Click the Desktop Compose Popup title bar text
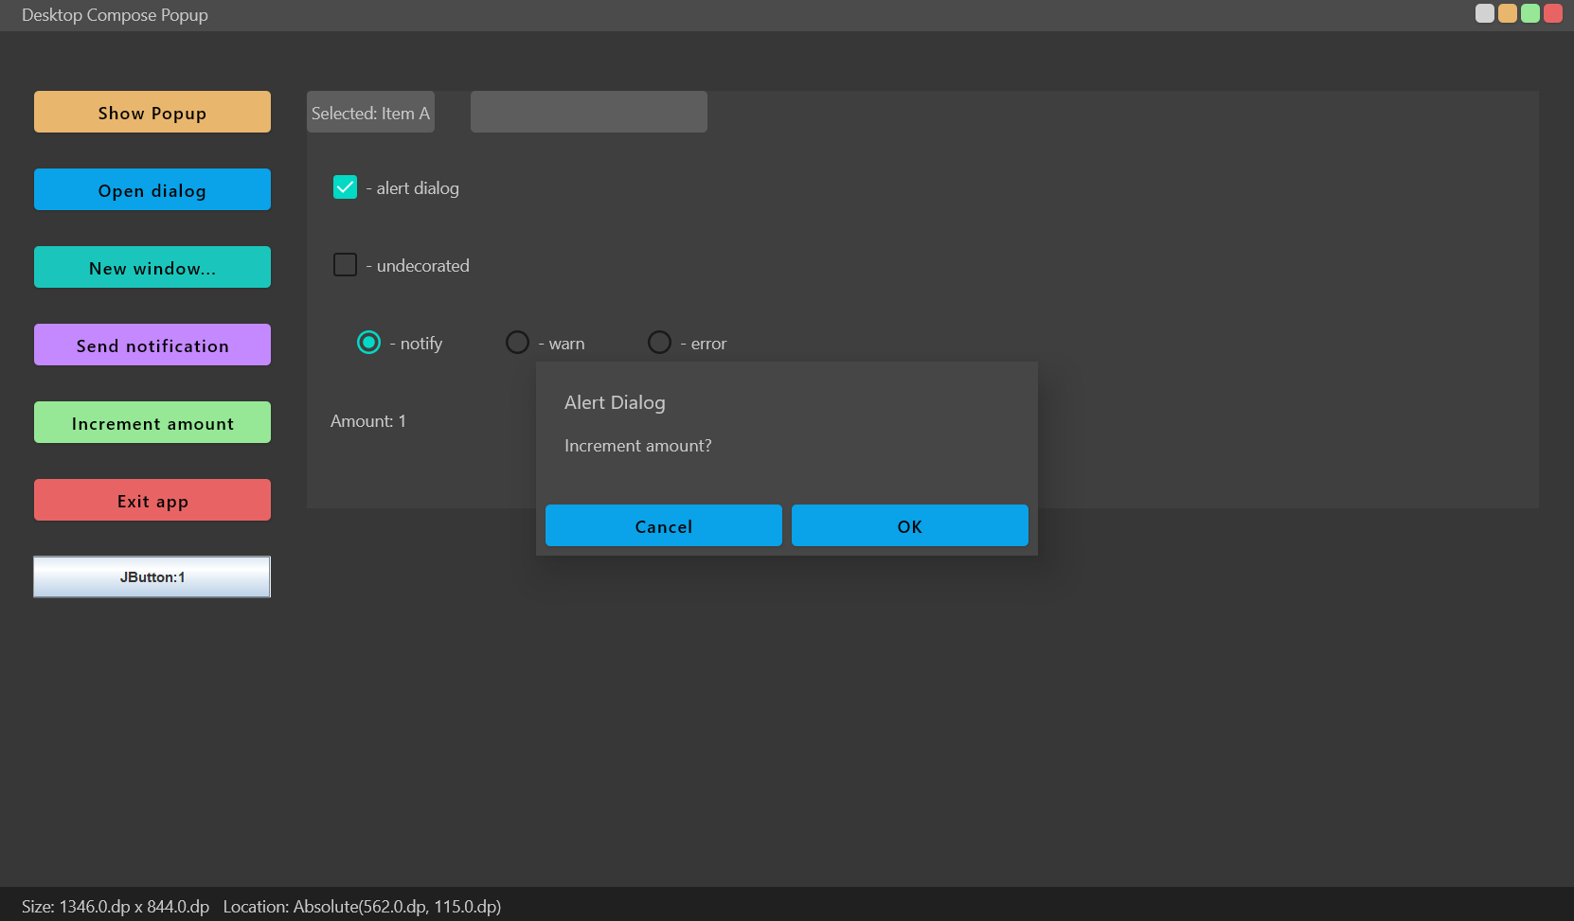Image resolution: width=1574 pixels, height=921 pixels. pos(115,14)
